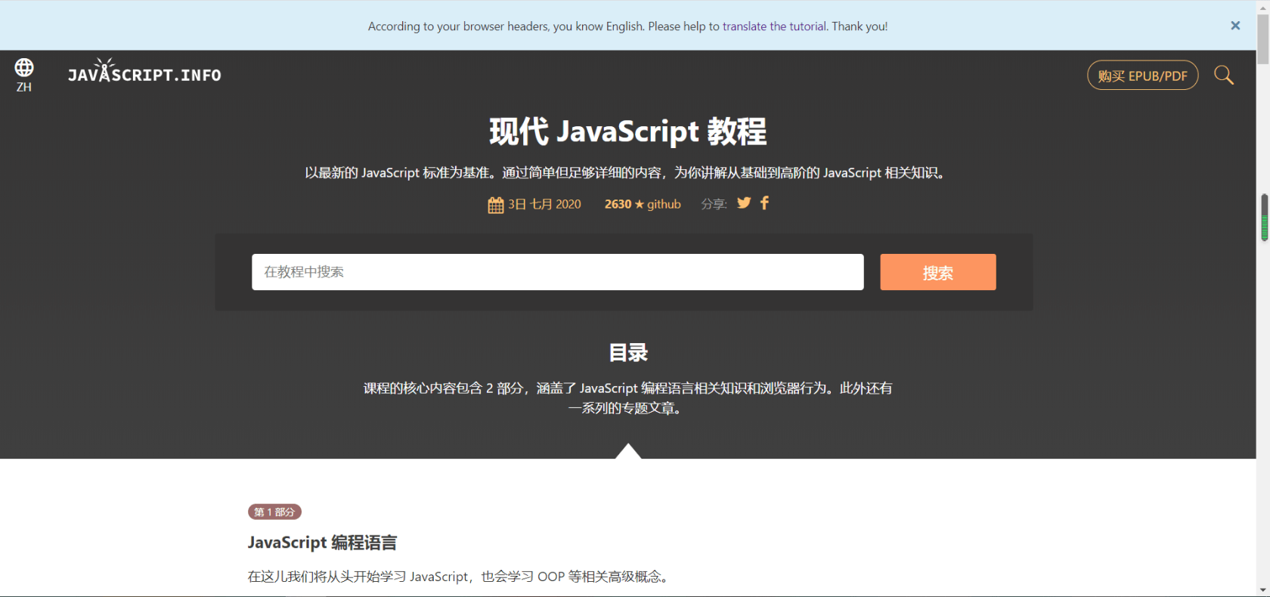This screenshot has width=1270, height=597.
Task: Click the date text 3日 七月 2020
Action: (x=544, y=204)
